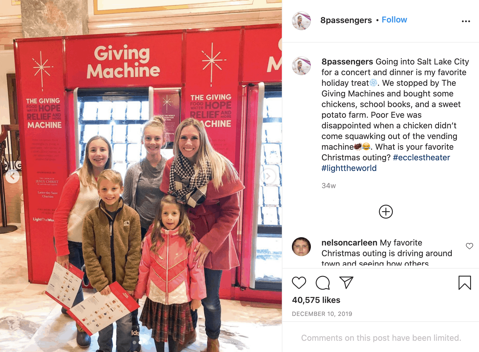Advance to the next carousel photo
This screenshot has height=352, width=479.
(x=268, y=176)
